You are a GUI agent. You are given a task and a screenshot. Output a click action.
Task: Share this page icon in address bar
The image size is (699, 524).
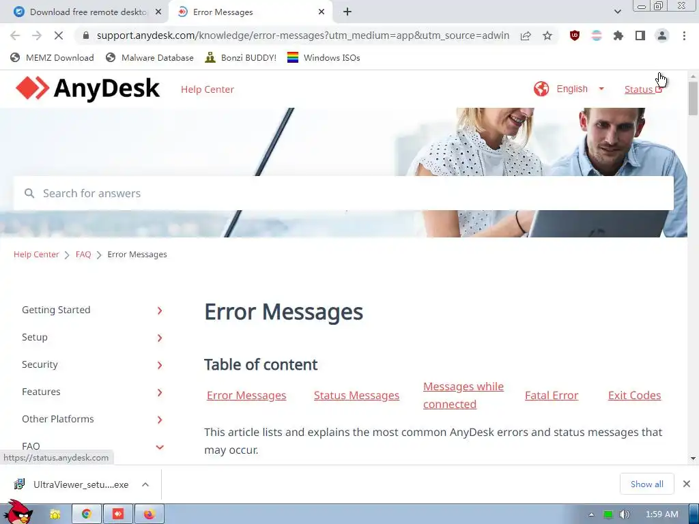(x=526, y=35)
